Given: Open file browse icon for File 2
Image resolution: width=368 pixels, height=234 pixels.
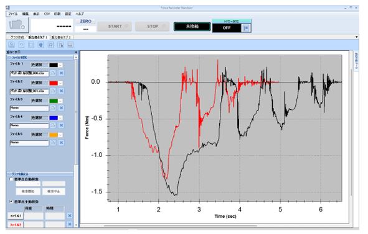Looking at the screenshot, I should click(x=53, y=91).
